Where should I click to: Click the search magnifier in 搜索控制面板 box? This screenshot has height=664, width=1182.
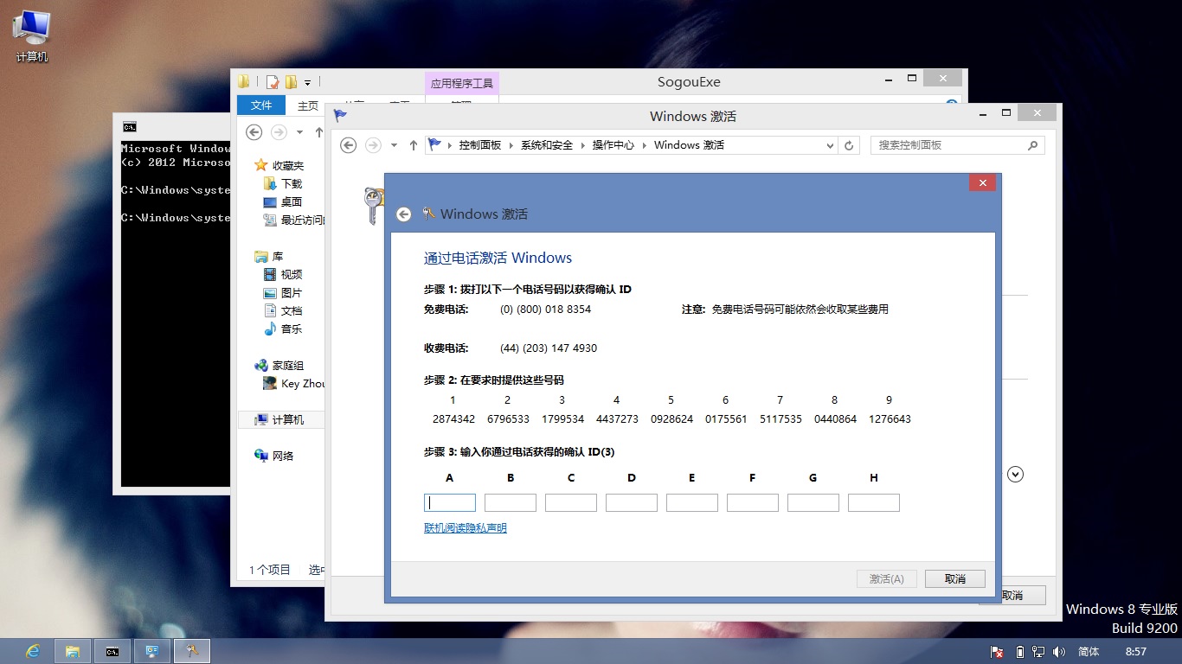coord(1032,145)
